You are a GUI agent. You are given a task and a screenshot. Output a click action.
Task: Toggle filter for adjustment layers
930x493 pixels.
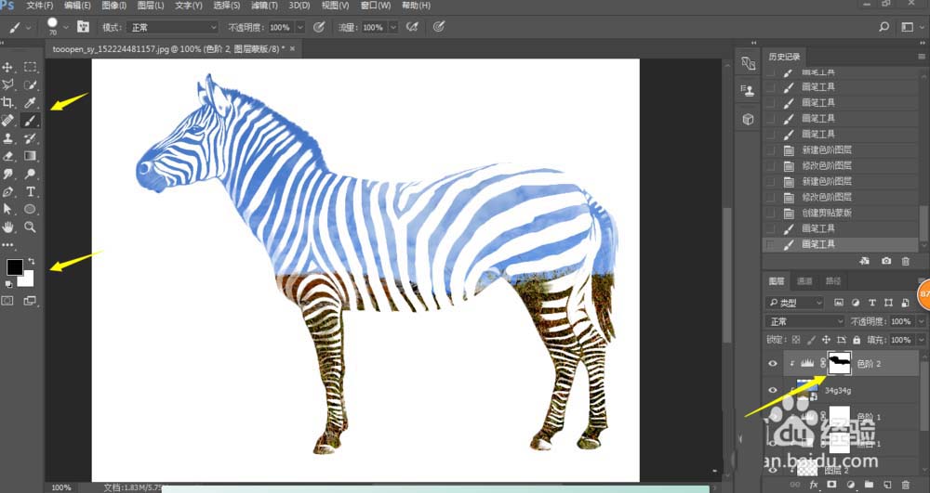coord(856,303)
